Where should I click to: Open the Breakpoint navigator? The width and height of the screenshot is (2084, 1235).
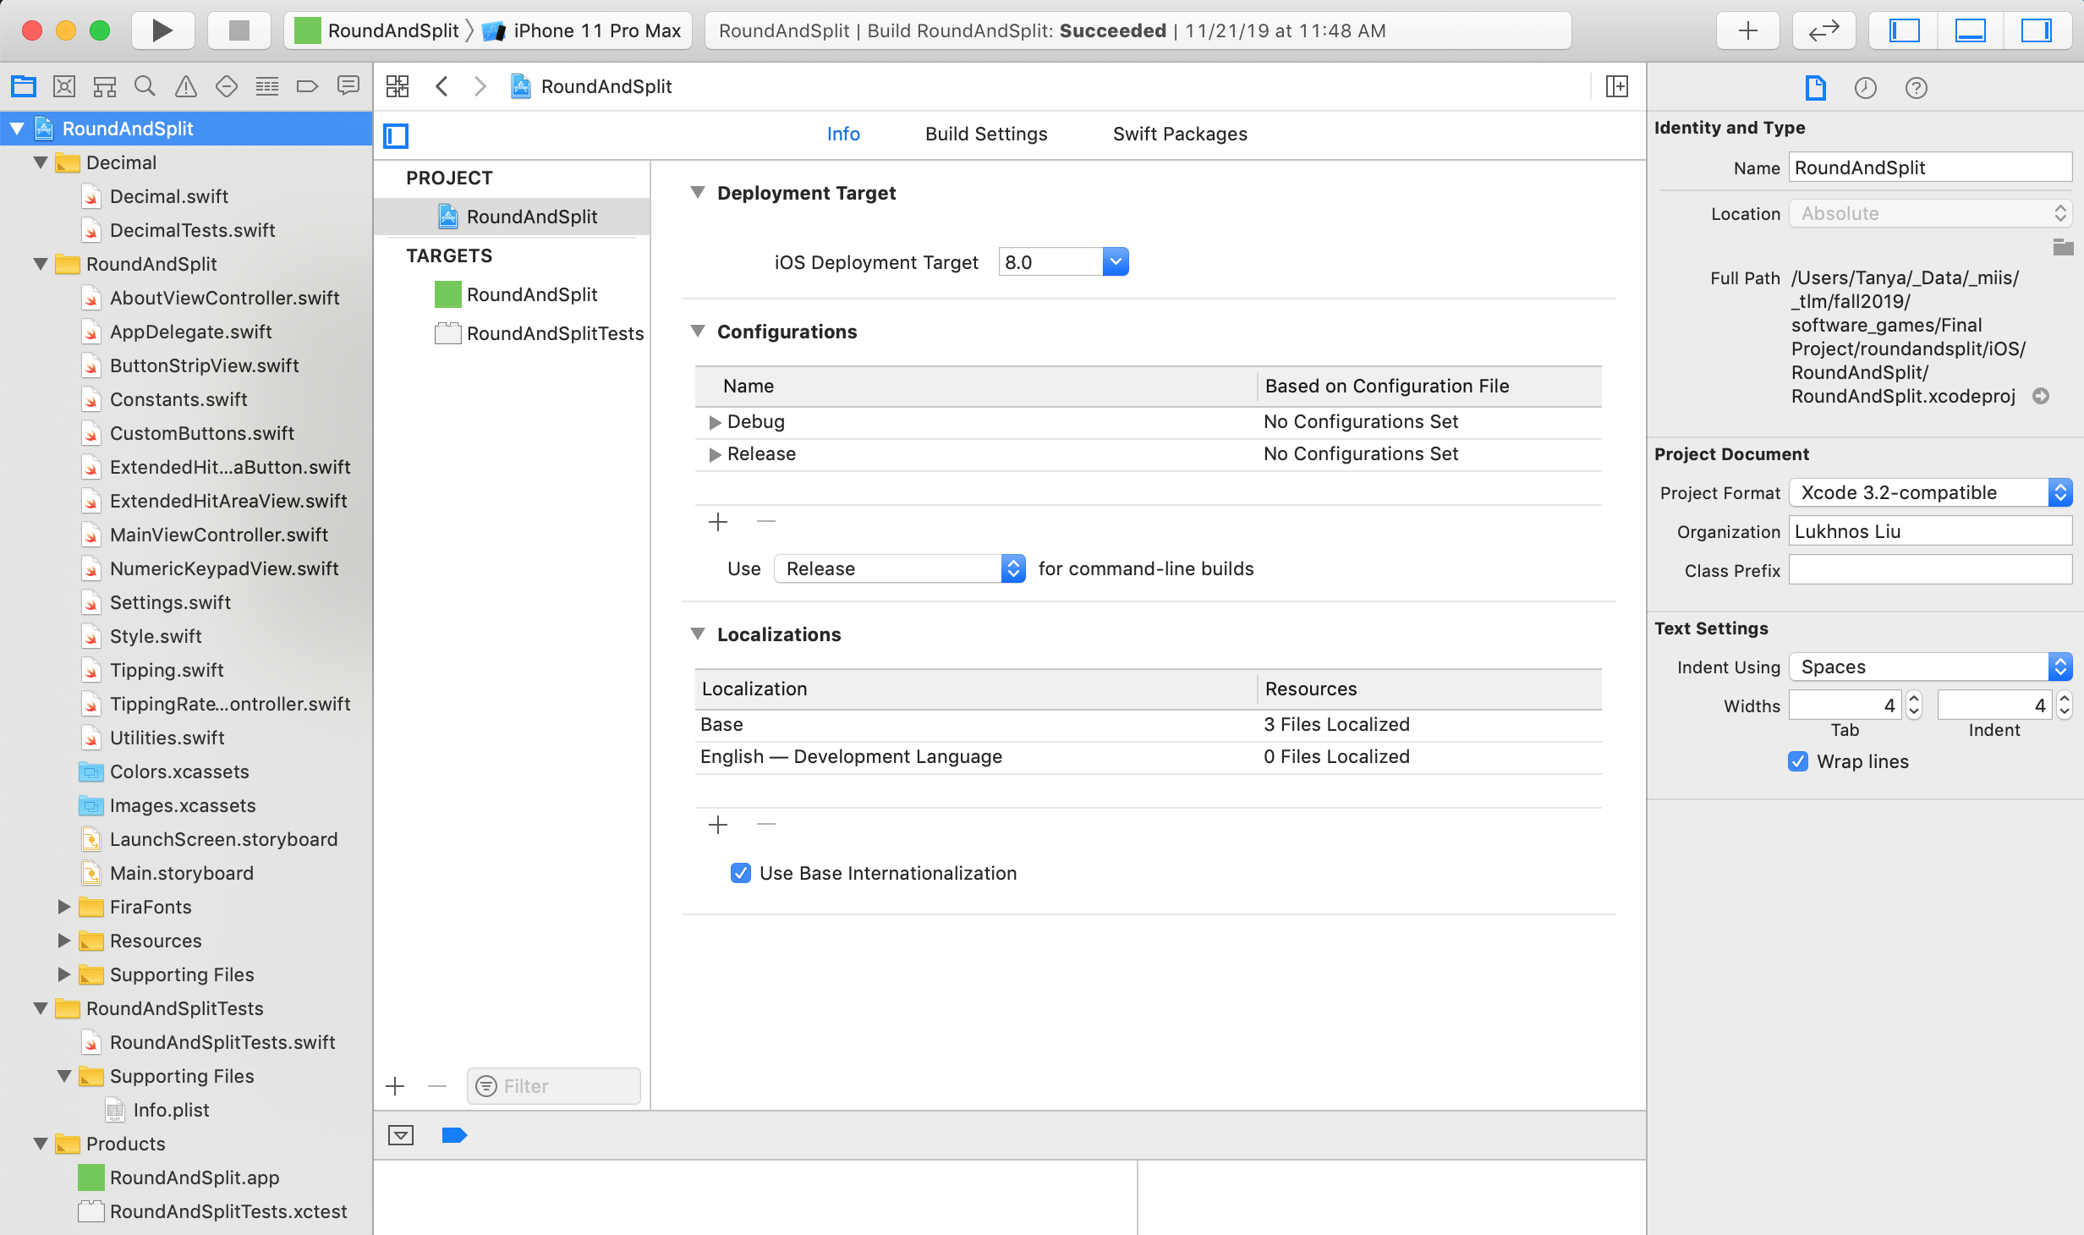[x=308, y=86]
